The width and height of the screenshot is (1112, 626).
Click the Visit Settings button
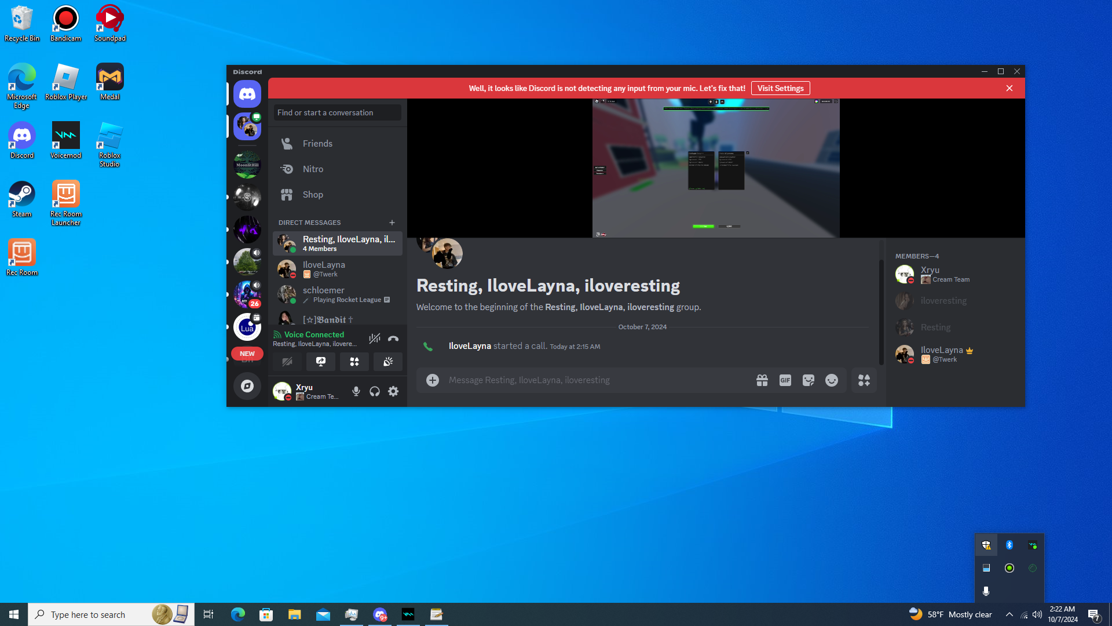click(780, 88)
